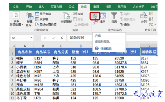Click Refresh All (全部刷新) icon
The image size is (165, 102).
pyautogui.click(x=66, y=16)
